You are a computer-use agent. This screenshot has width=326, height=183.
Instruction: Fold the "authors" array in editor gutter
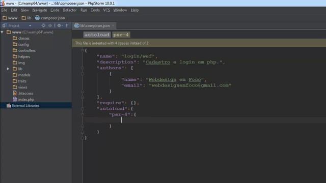click(x=83, y=68)
